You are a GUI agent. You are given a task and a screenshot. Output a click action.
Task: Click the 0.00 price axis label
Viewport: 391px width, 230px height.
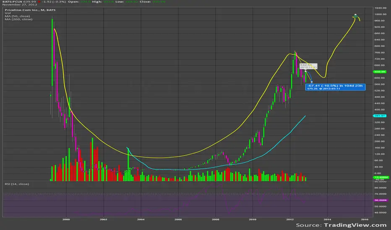378,173
